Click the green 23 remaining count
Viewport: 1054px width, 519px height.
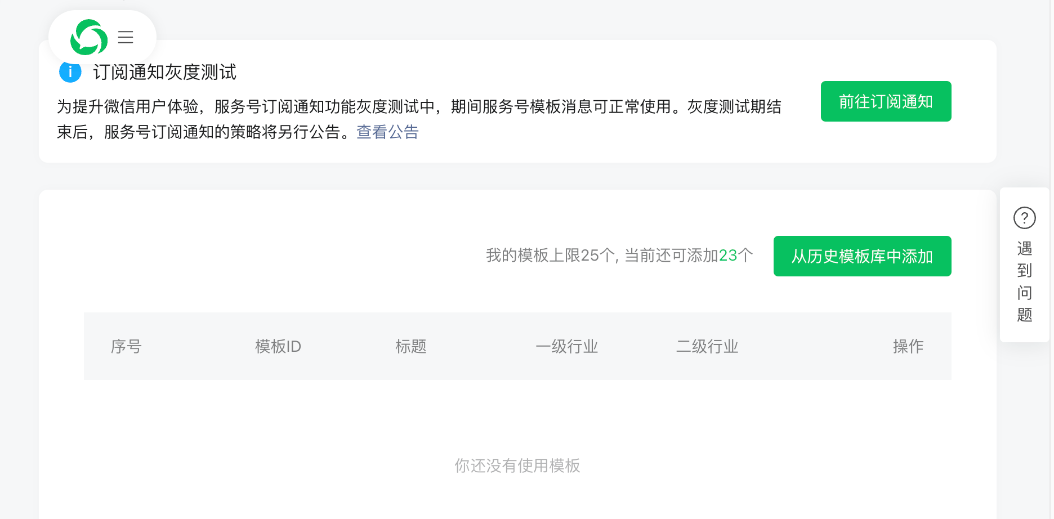pos(728,256)
